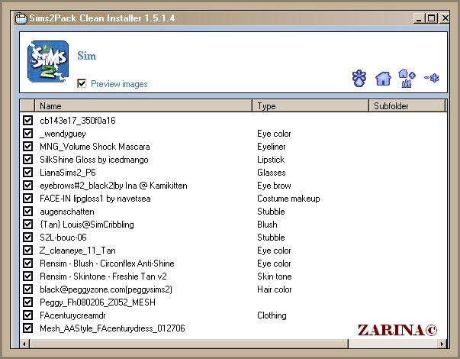Image resolution: width=460 pixels, height=359 pixels.
Task: Click the Hair color type cell
Action: click(275, 289)
